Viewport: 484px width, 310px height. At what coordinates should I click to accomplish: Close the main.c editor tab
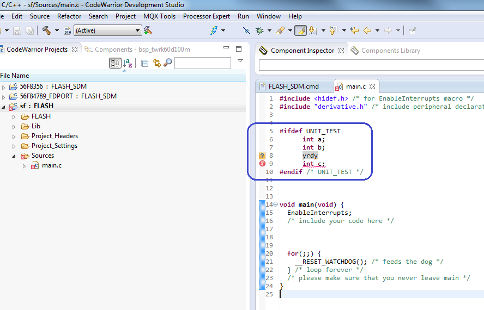(372, 86)
